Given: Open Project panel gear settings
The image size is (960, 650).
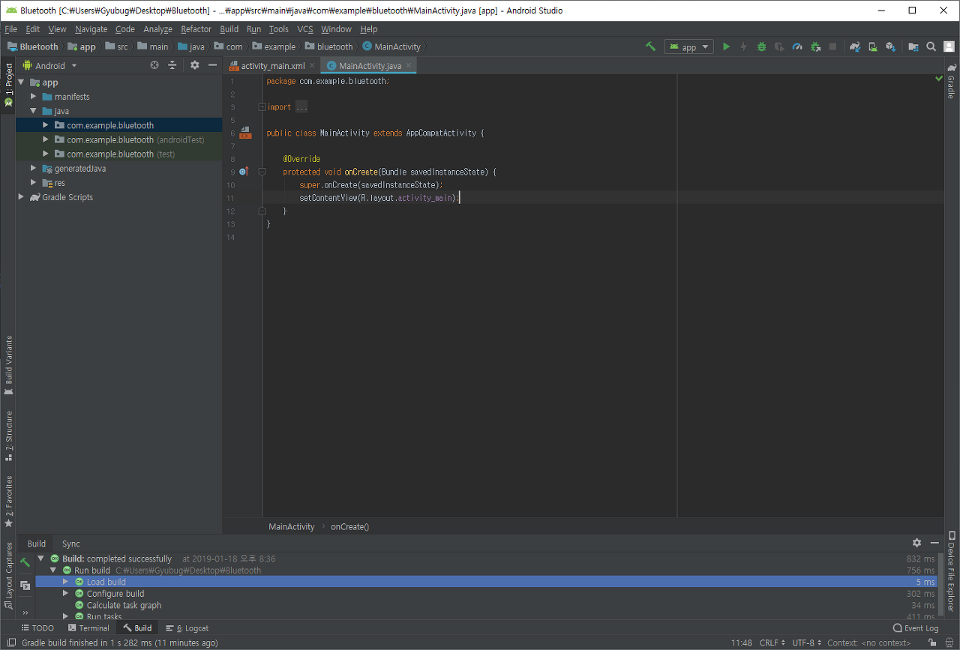Looking at the screenshot, I should click(x=195, y=65).
